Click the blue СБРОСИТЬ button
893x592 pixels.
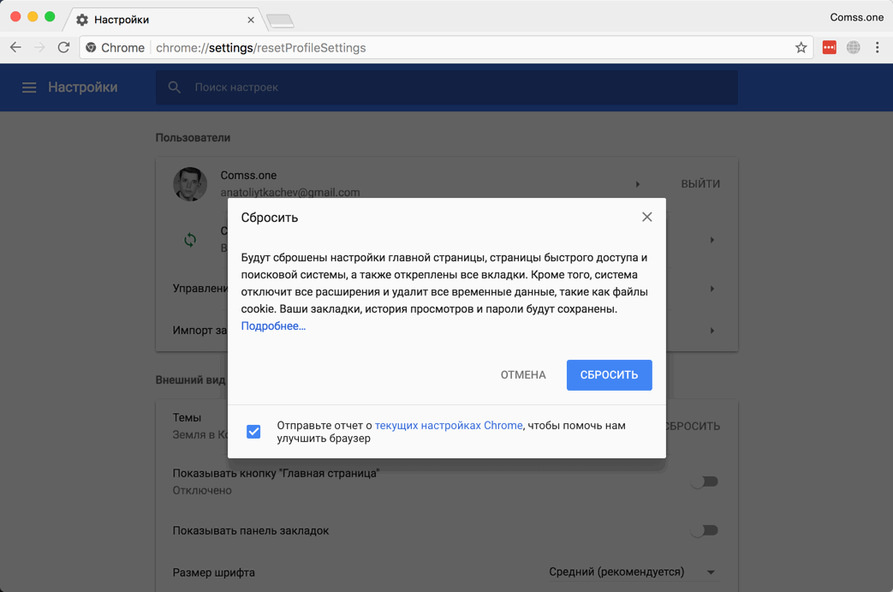[x=609, y=375]
